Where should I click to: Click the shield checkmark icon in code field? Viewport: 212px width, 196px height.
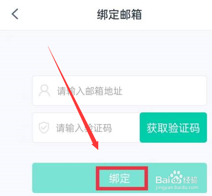point(44,128)
